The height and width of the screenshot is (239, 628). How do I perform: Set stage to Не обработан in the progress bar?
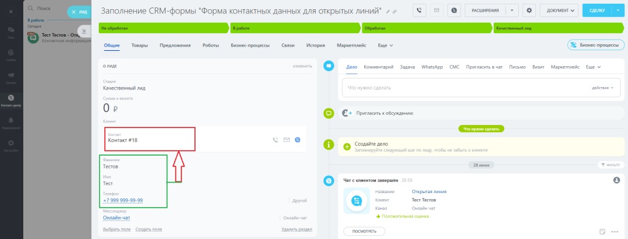(x=164, y=28)
